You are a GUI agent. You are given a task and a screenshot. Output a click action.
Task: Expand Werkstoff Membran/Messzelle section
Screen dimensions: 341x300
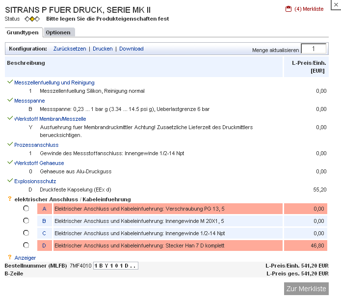point(50,119)
